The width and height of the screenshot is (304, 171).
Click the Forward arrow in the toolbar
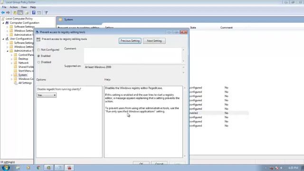(8, 13)
